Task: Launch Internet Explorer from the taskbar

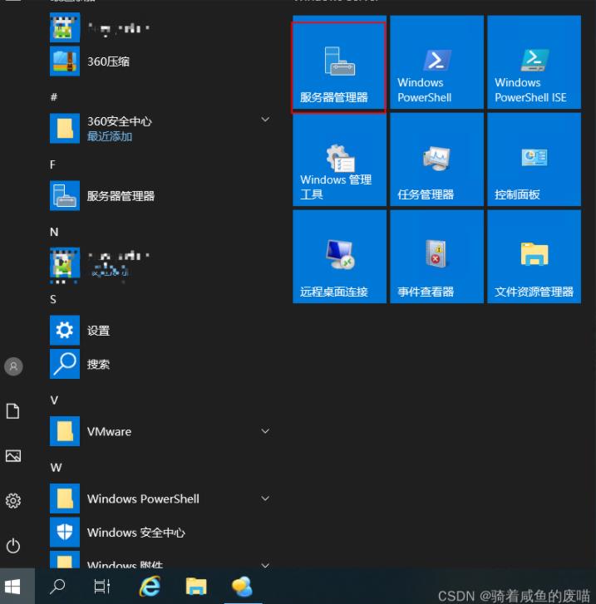Action: (x=150, y=587)
